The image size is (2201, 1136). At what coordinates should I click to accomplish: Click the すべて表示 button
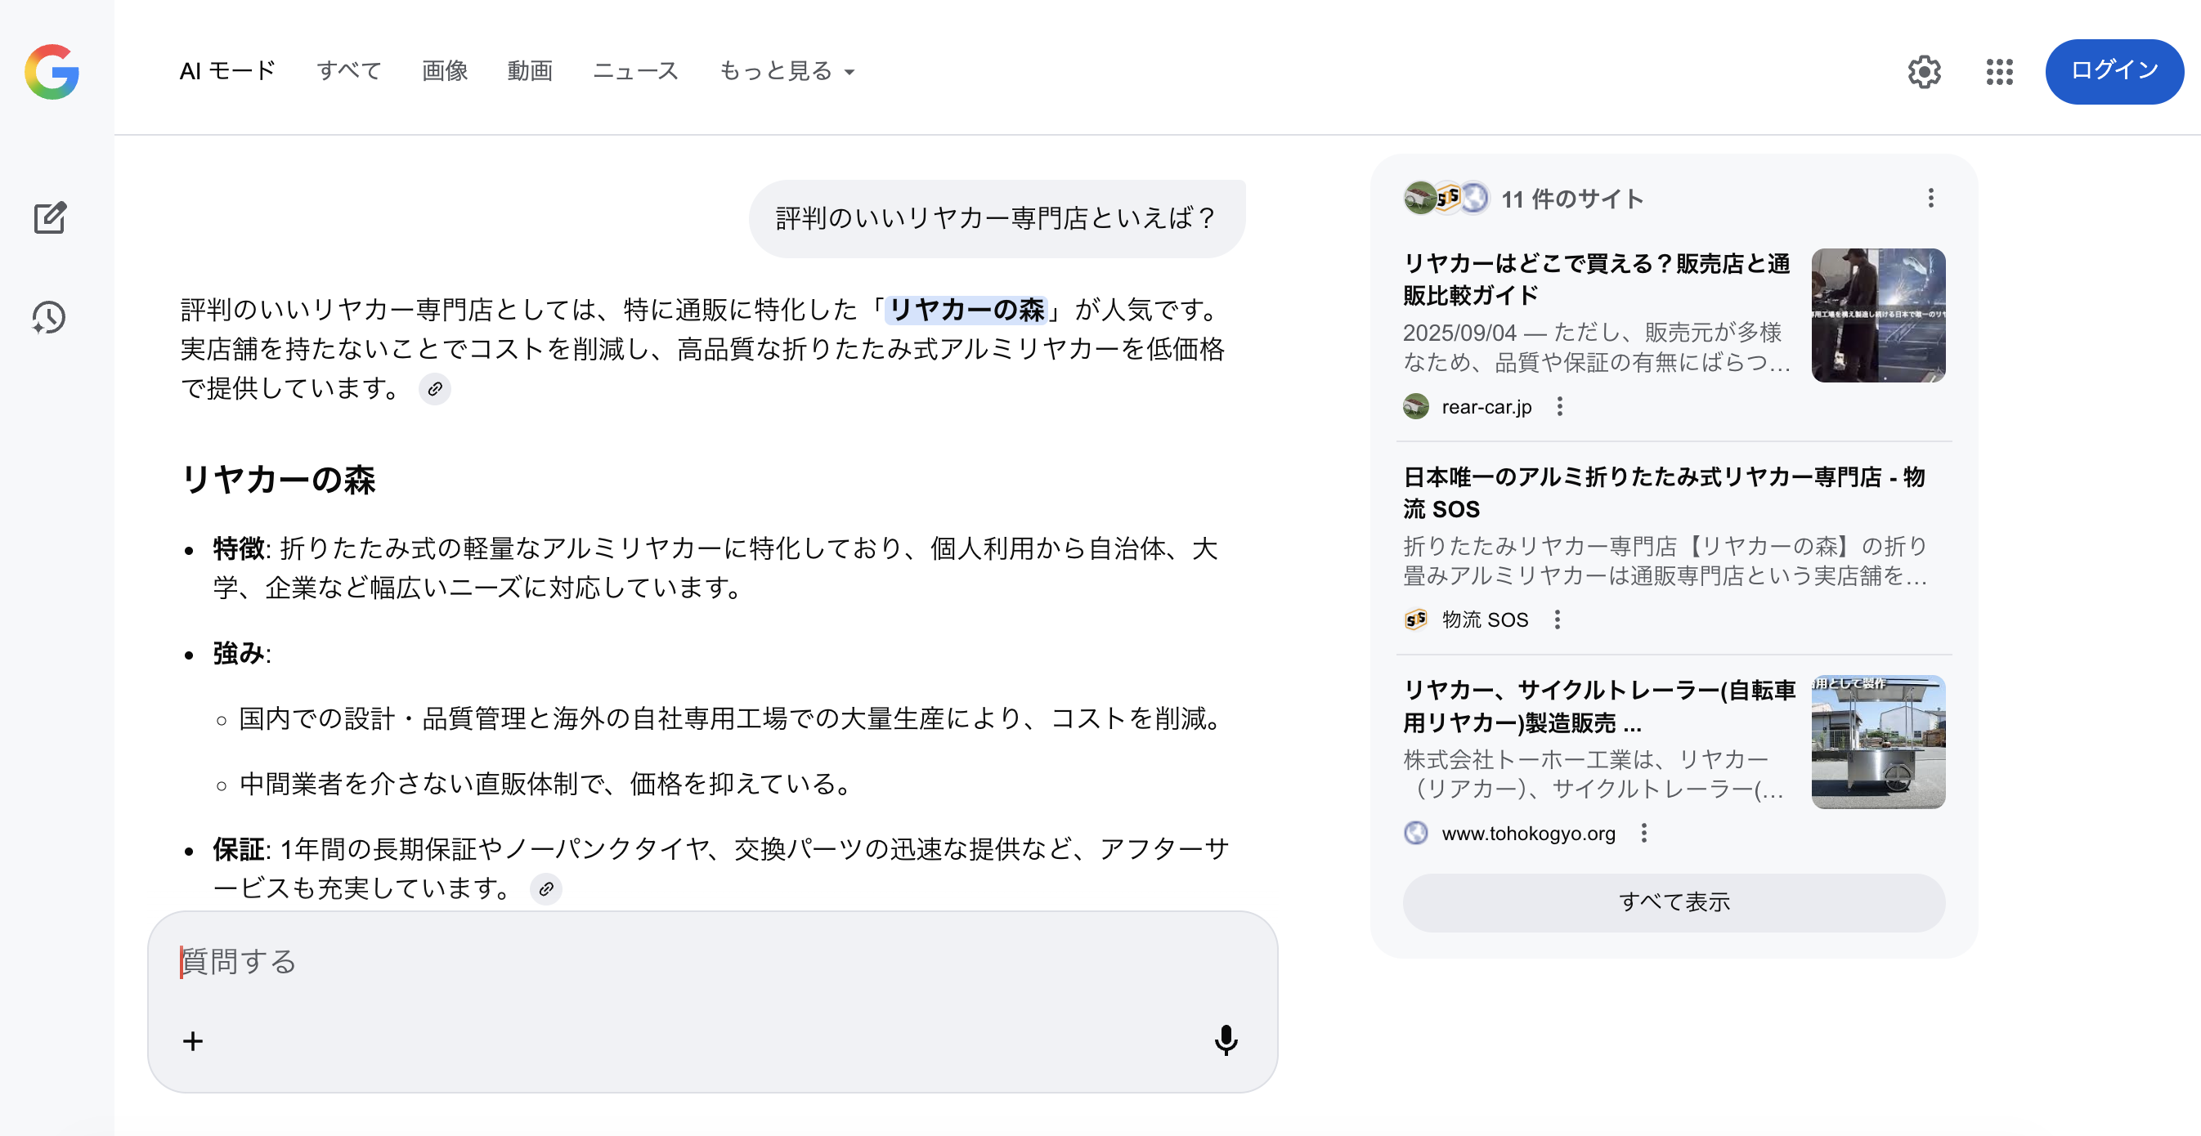point(1673,902)
